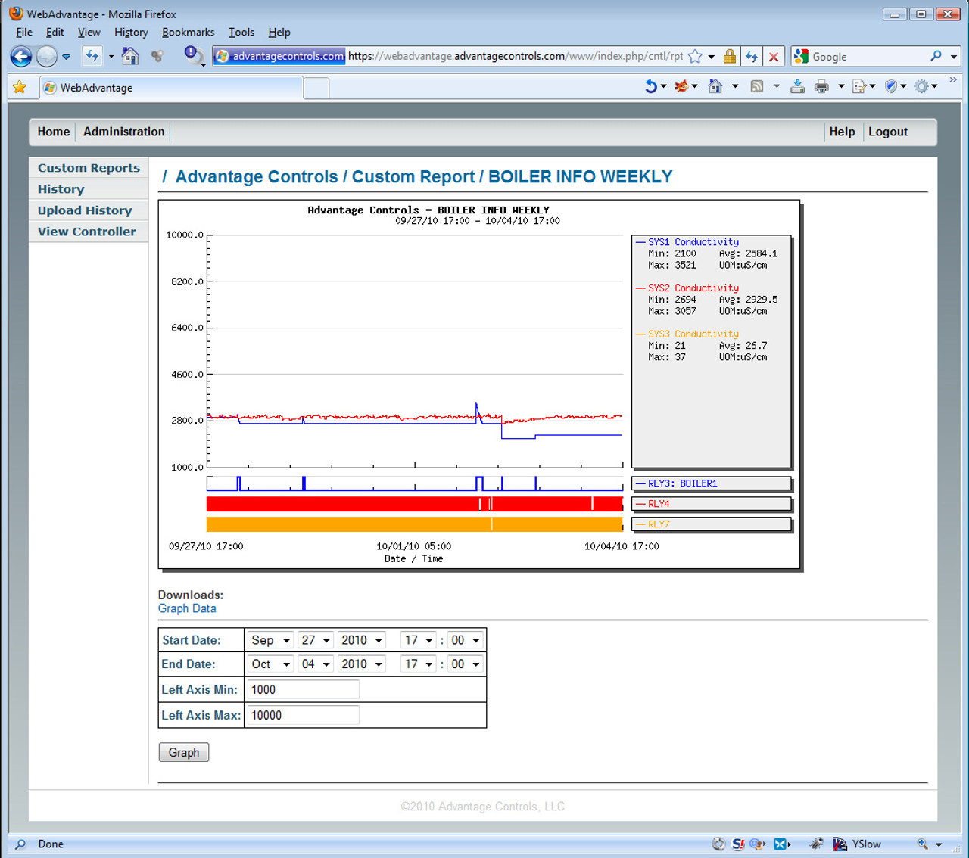Open Administration in site navigation
Image resolution: width=969 pixels, height=858 pixels.
click(x=124, y=132)
